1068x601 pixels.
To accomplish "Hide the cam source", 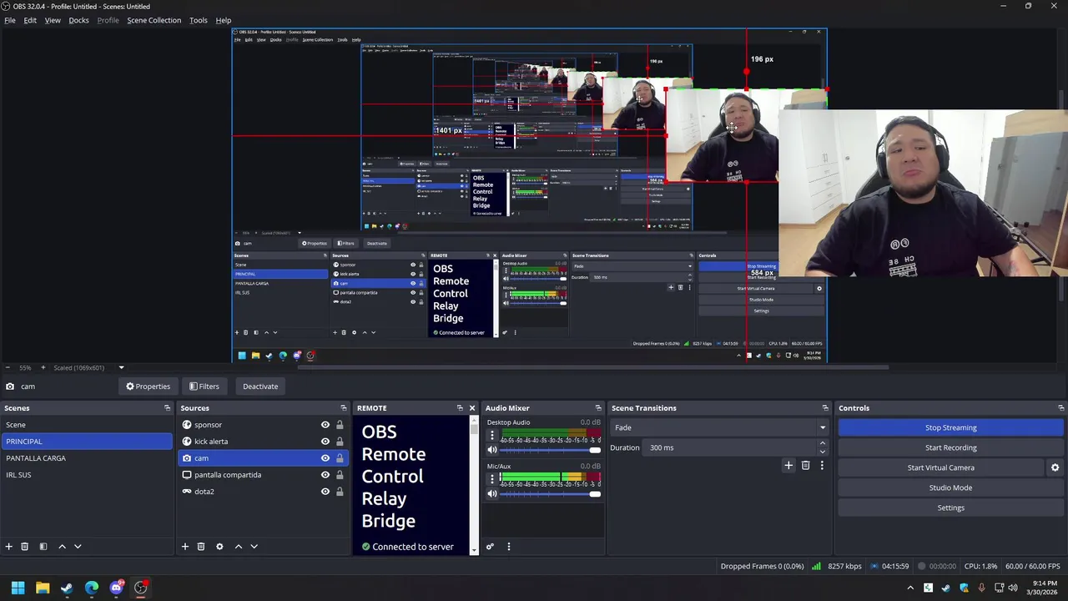I will tap(325, 458).
